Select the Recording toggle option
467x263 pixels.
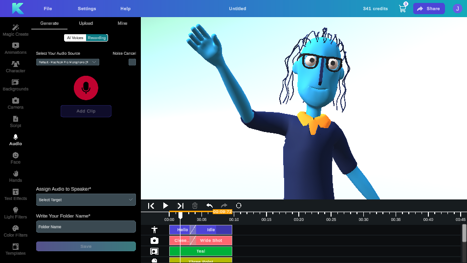tap(97, 38)
